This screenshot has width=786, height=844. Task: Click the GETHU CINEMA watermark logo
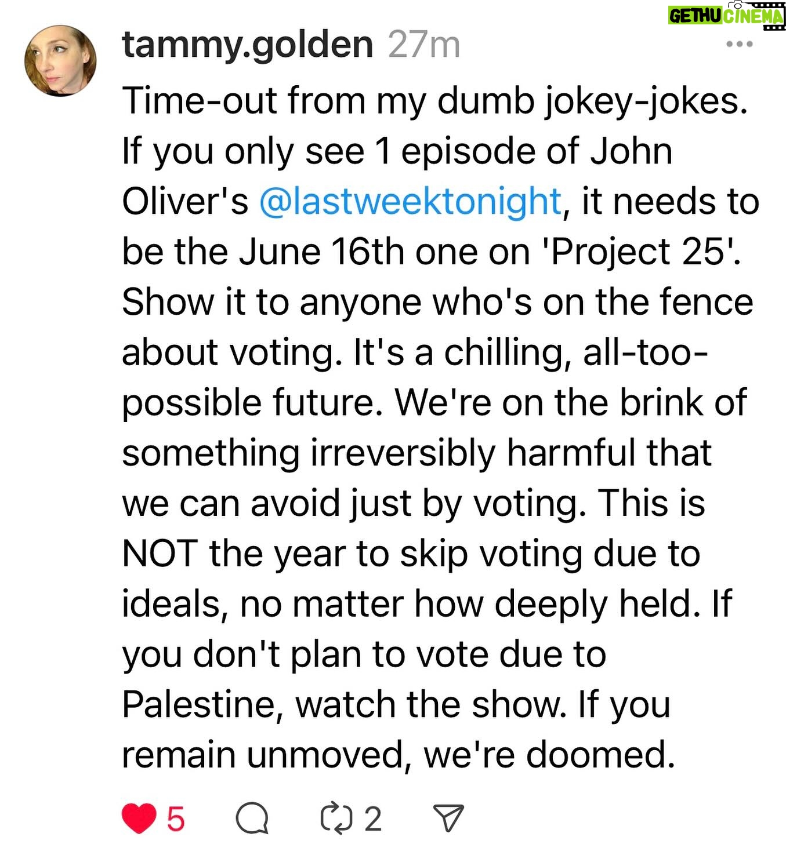726,14
